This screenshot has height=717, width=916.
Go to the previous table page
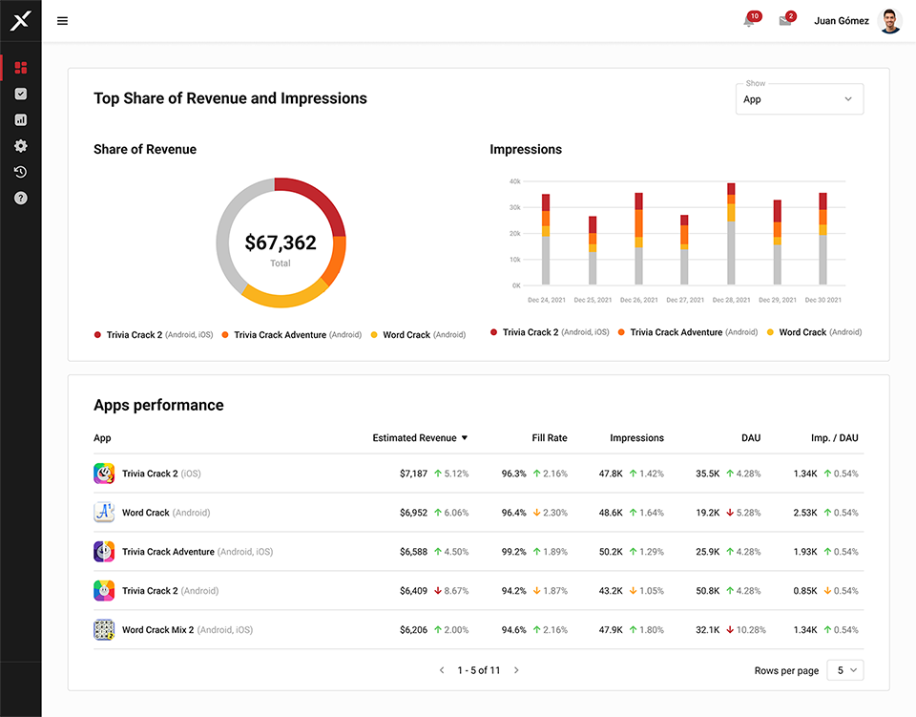click(x=442, y=670)
